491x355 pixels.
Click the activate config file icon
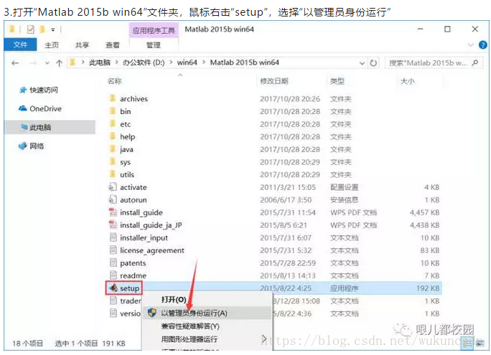click(113, 187)
